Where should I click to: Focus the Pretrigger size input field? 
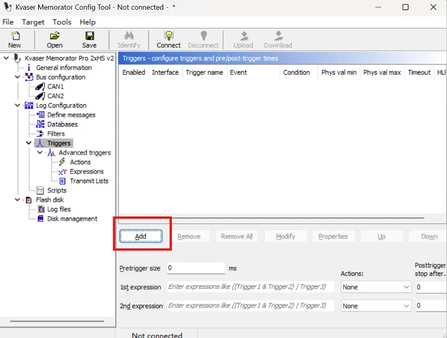pos(196,268)
